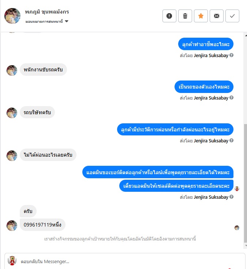Open contact's profile picture in header
Screen dimensions: 247x269
click(x=12, y=16)
